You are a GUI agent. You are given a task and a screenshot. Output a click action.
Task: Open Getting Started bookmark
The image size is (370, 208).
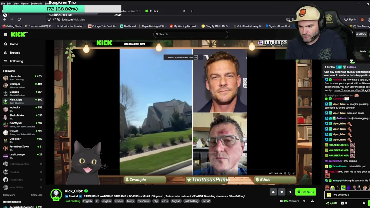[x=12, y=26]
